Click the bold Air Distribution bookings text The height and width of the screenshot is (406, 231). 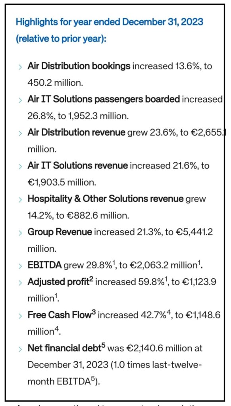click(x=79, y=67)
